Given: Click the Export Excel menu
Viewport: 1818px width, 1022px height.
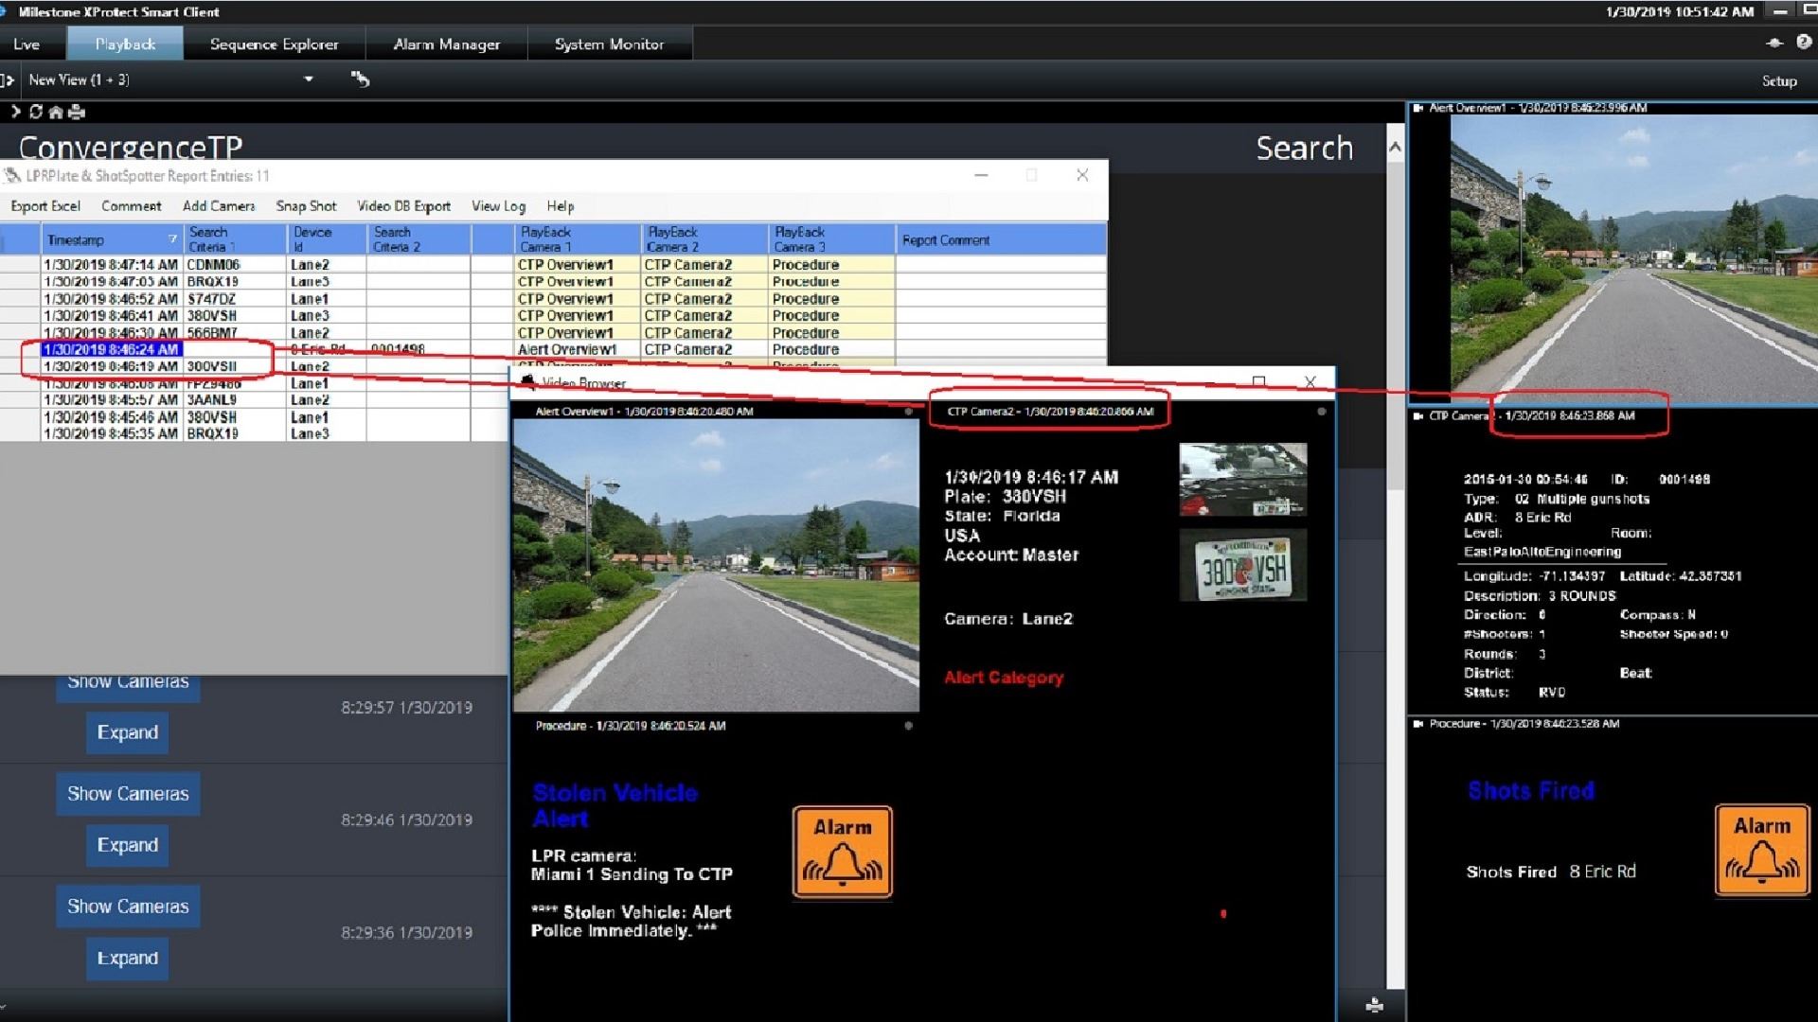Looking at the screenshot, I should coord(45,206).
